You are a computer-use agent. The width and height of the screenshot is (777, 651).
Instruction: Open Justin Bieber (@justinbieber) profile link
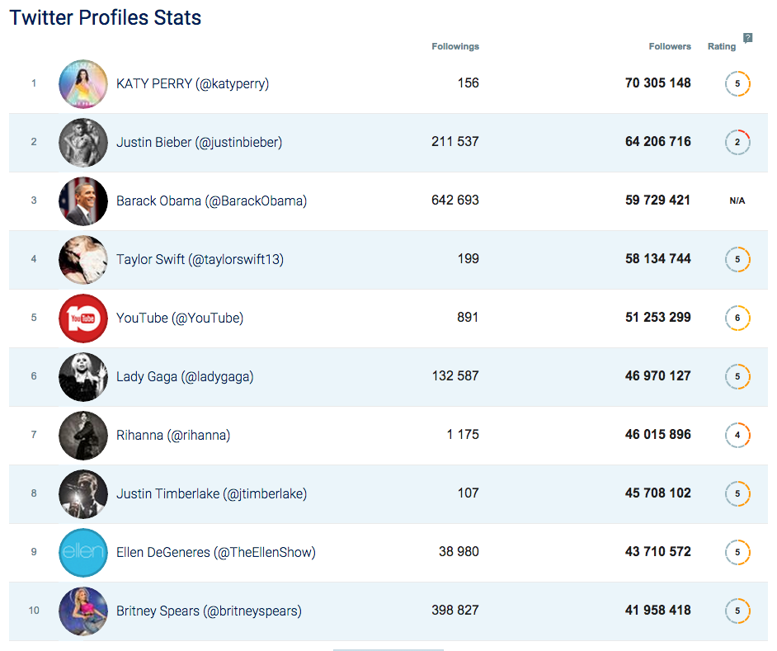(200, 142)
